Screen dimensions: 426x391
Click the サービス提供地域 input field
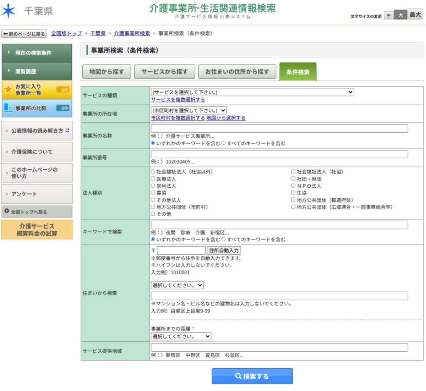tap(279, 347)
